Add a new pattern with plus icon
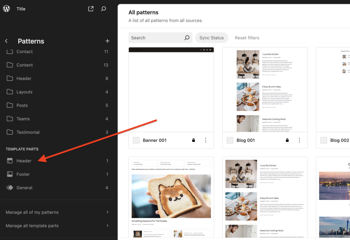This screenshot has width=350, height=240. pos(107,41)
